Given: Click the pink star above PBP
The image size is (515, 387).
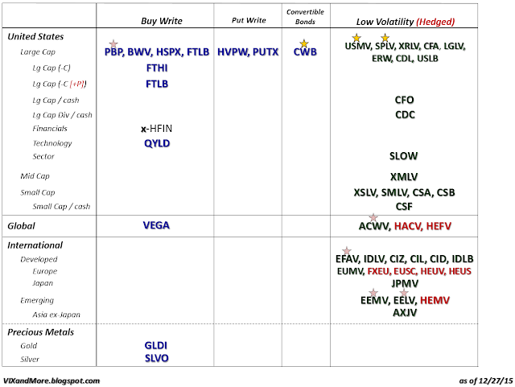Looking at the screenshot, I should coord(113,43).
